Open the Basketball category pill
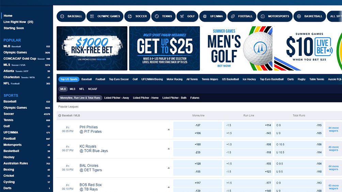 (x=310, y=16)
